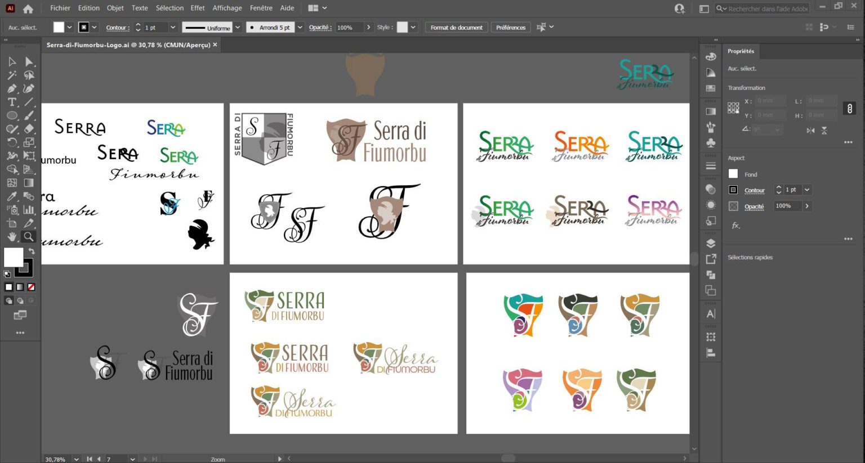
Task: Expand the Uniforme stroke profile dropdown
Action: point(238,27)
